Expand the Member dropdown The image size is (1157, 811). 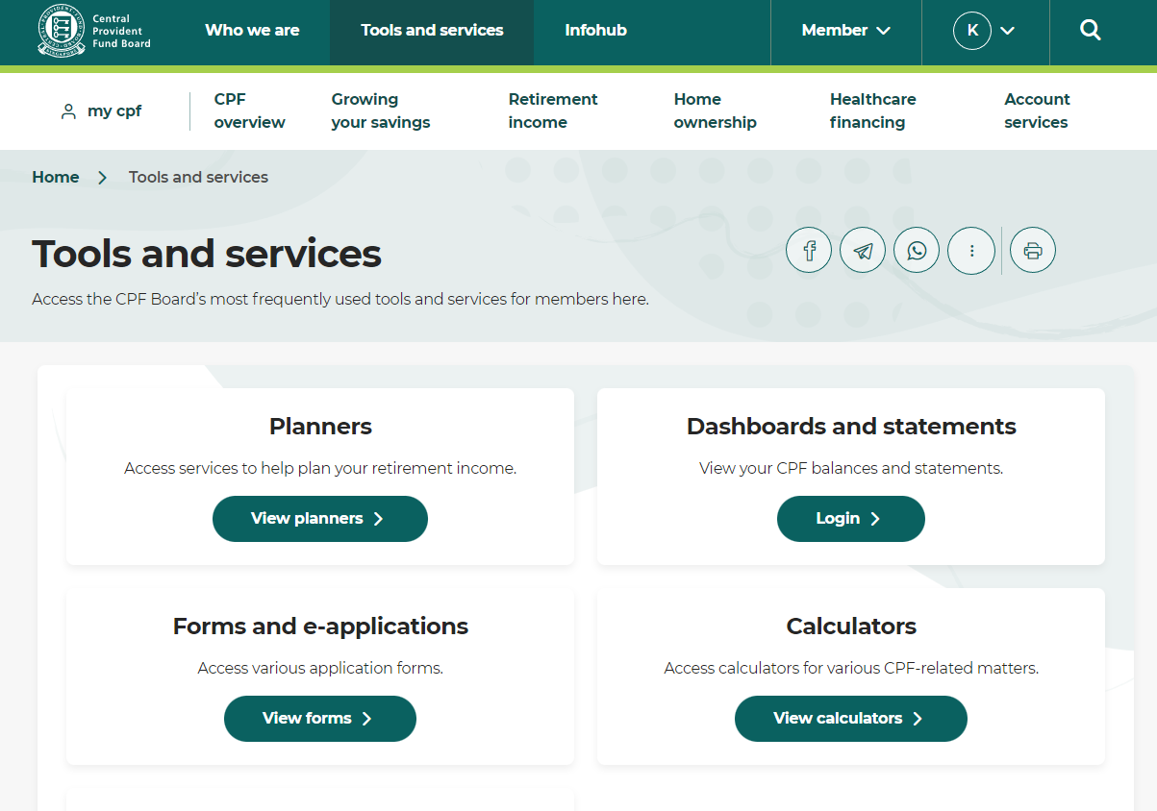tap(846, 31)
